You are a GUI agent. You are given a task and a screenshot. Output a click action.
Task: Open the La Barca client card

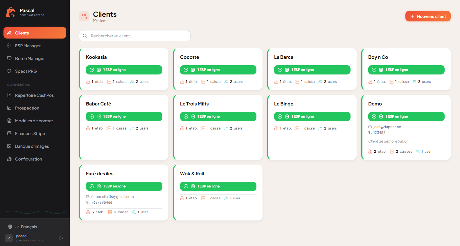tap(312, 69)
